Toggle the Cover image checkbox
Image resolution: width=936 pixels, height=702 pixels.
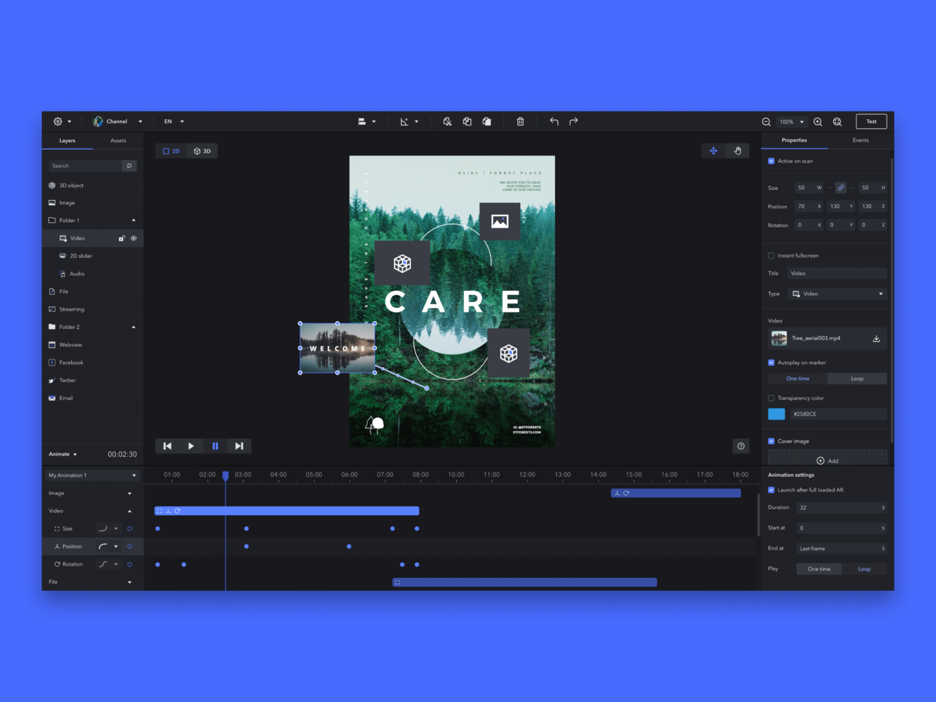click(x=771, y=441)
